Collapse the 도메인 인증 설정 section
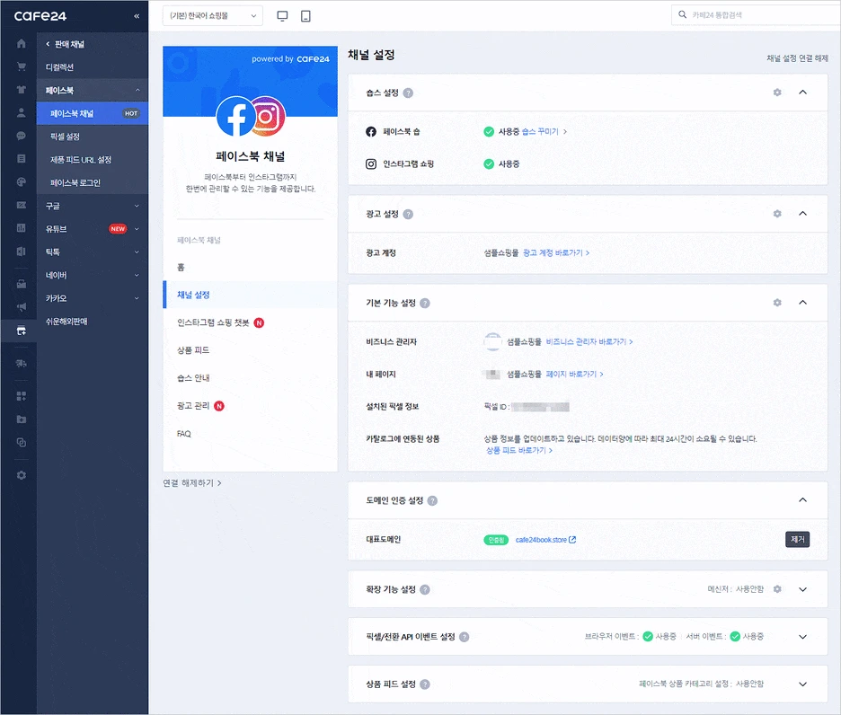Image resolution: width=841 pixels, height=715 pixels. pos(803,500)
